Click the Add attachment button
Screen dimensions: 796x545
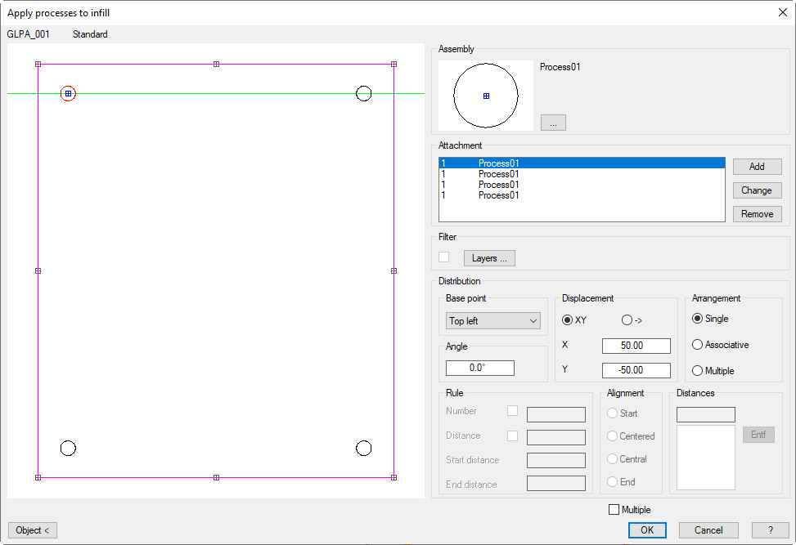click(757, 167)
